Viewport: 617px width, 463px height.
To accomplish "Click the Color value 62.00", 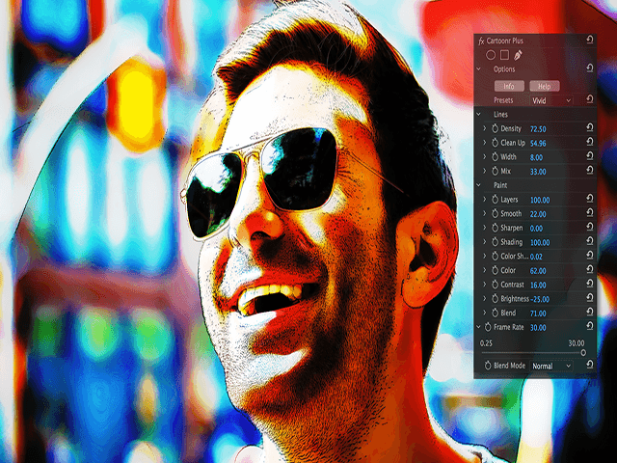I will [x=538, y=271].
